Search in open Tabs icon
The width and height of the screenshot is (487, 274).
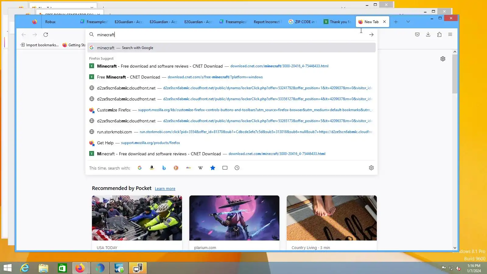click(x=225, y=168)
